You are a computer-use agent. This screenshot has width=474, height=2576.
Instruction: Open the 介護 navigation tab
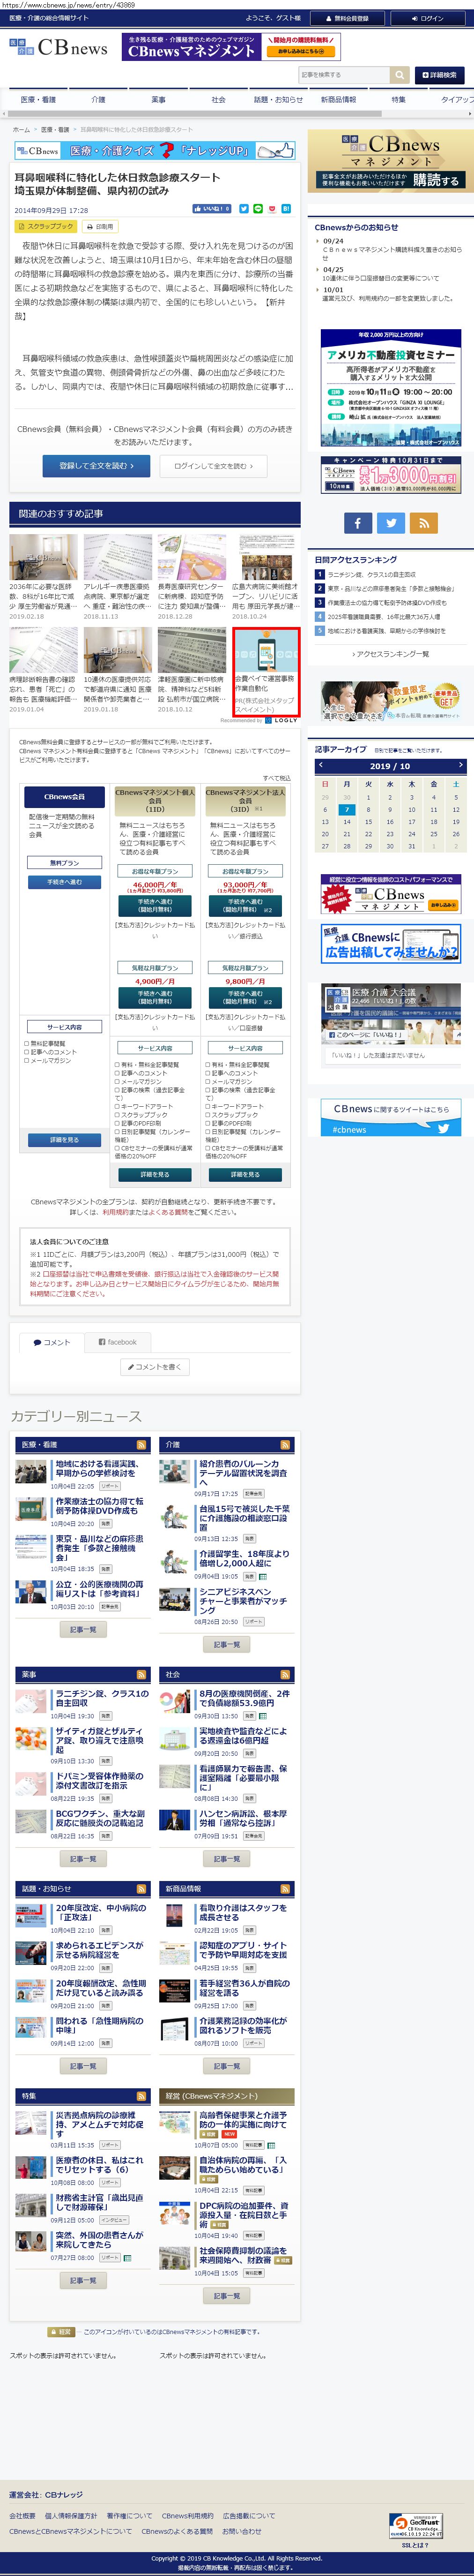pos(98,100)
